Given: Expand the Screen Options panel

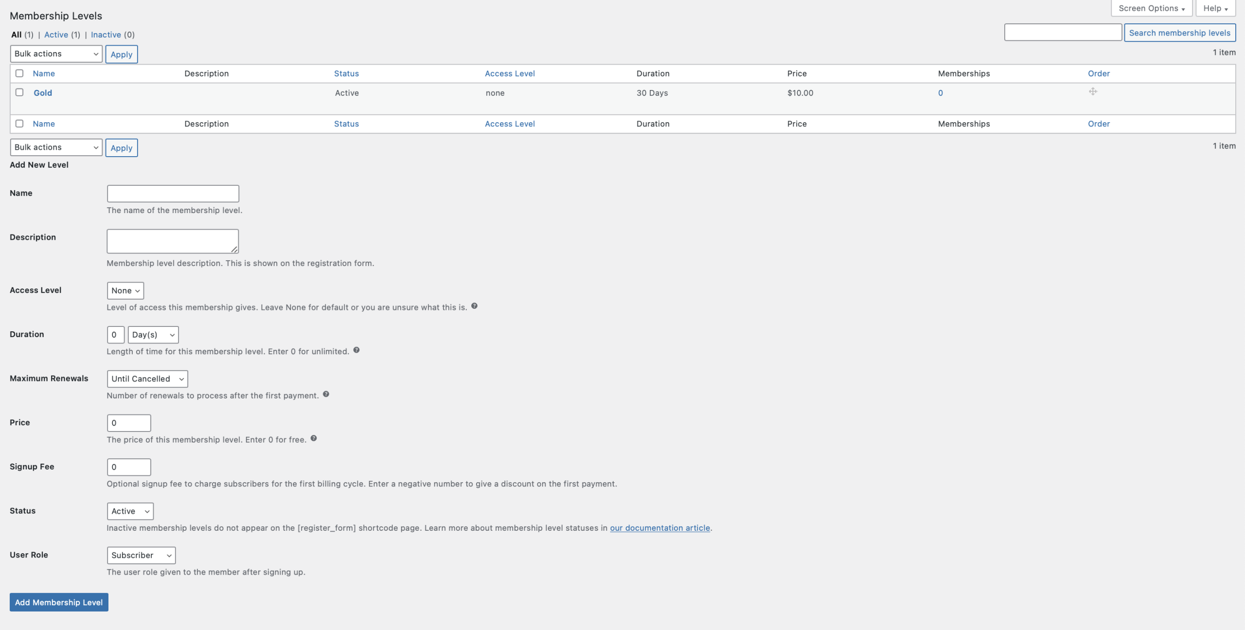Looking at the screenshot, I should pos(1152,8).
